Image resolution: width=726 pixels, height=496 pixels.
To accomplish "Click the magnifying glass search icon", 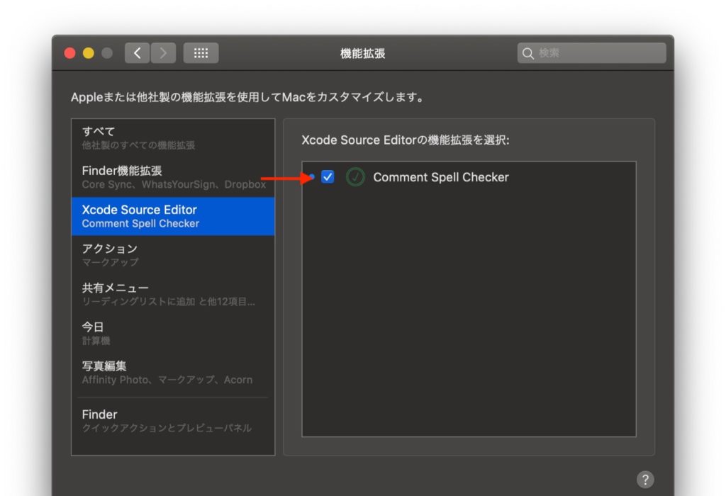I will coord(528,53).
